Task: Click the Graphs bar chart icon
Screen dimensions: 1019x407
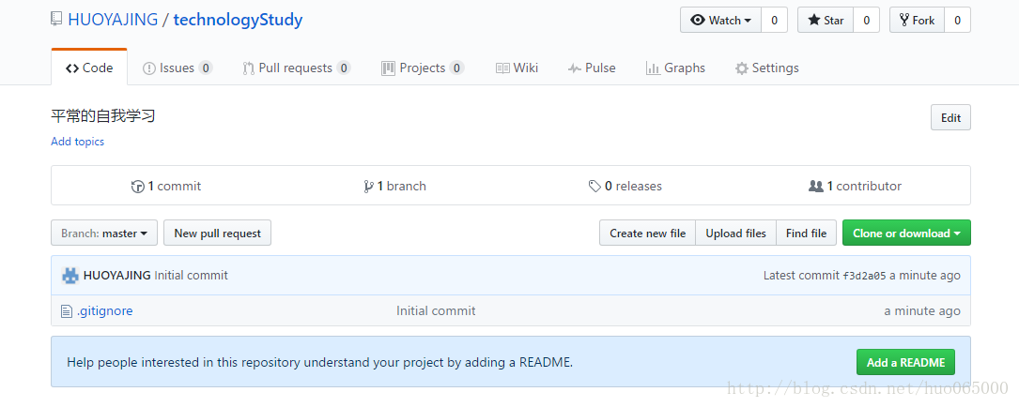Action: pos(653,68)
